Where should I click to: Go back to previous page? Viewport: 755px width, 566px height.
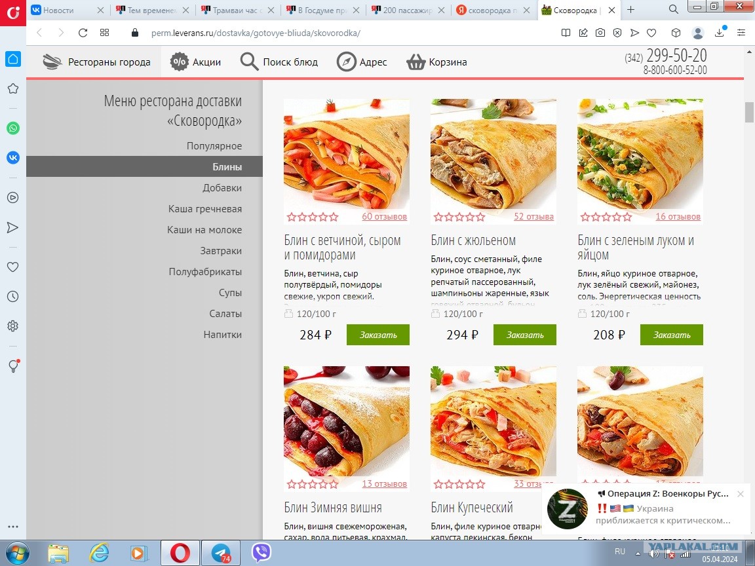coord(39,33)
